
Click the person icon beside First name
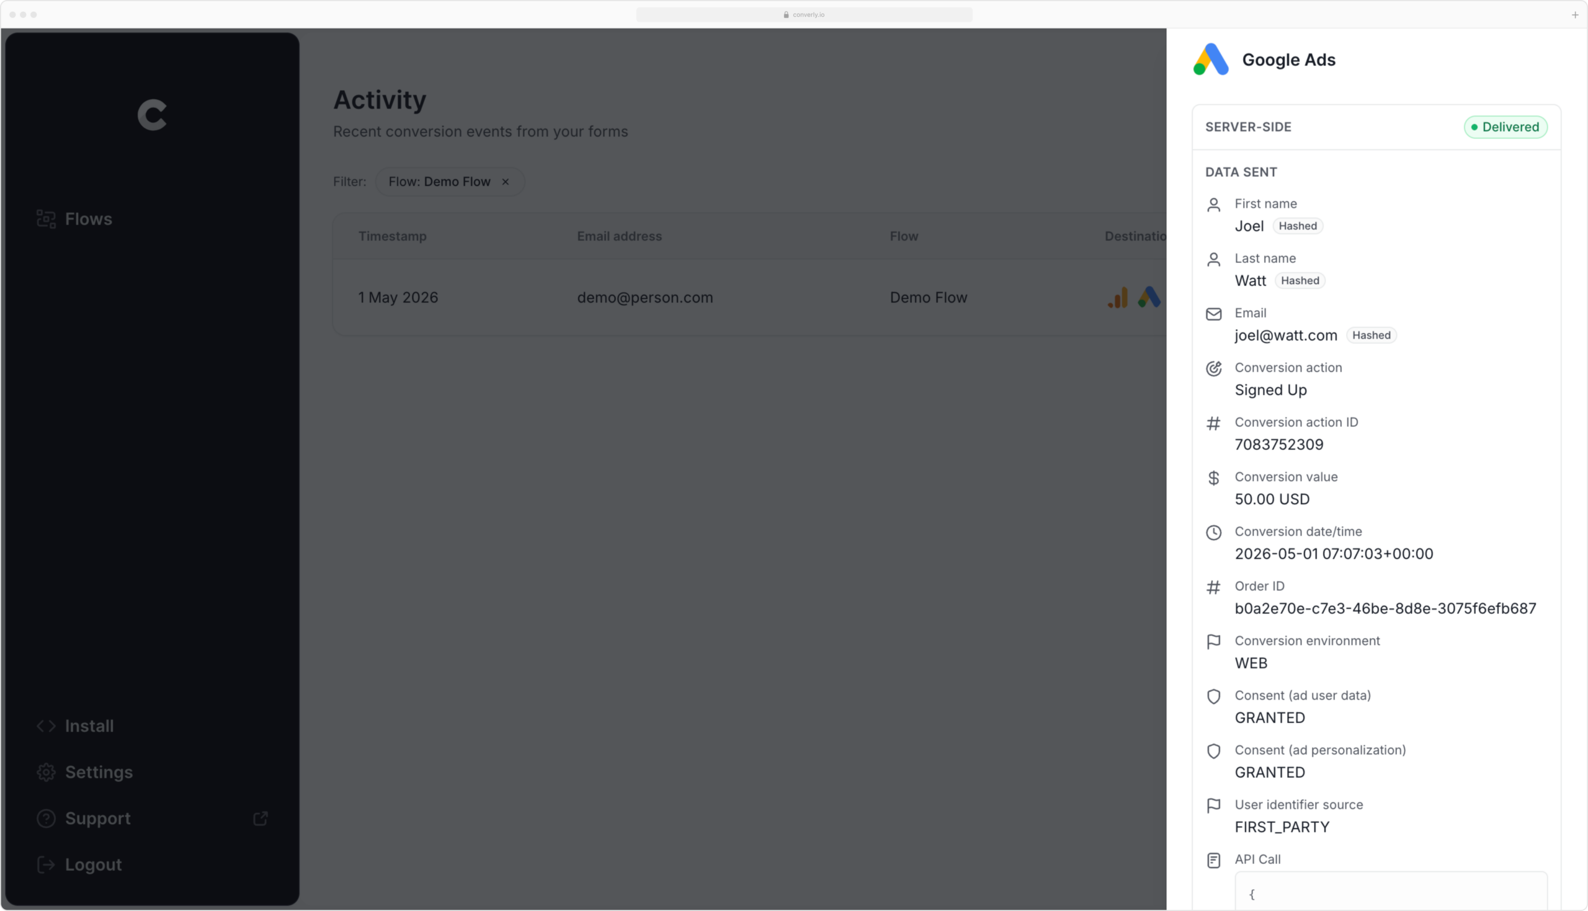(1214, 205)
